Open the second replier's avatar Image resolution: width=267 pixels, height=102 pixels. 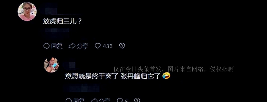(x=51, y=65)
